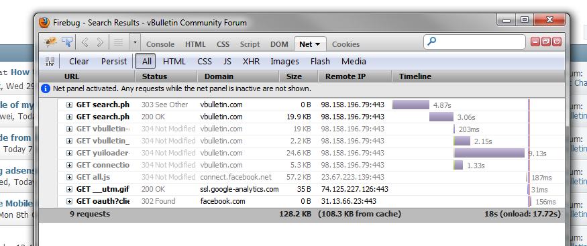Click "302 Found" status cell
The width and height of the screenshot is (587, 246).
158,201
